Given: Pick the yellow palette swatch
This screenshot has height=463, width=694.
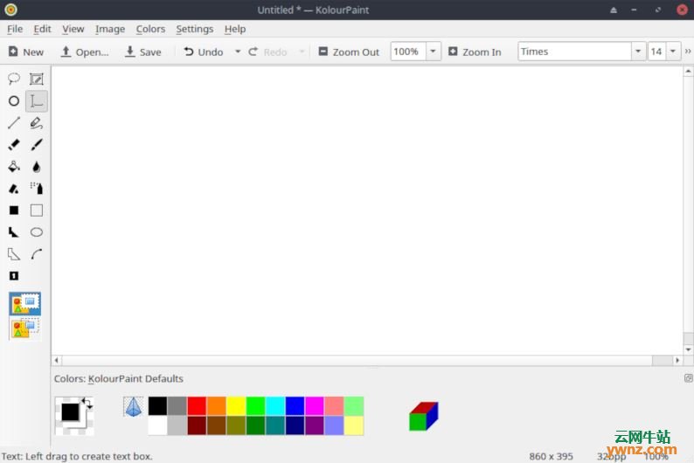Looking at the screenshot, I should pyautogui.click(x=236, y=406).
